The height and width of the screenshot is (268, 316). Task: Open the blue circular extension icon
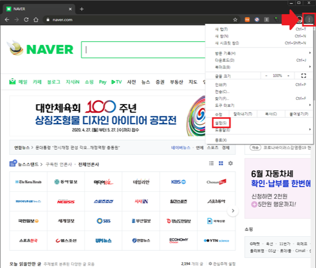coord(257,20)
